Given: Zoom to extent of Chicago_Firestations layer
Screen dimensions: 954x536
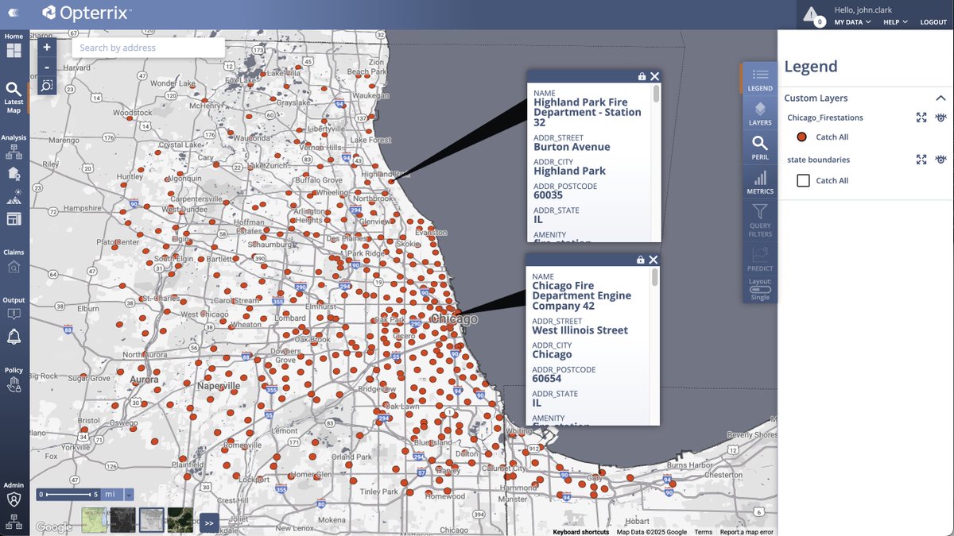Looking at the screenshot, I should click(921, 118).
